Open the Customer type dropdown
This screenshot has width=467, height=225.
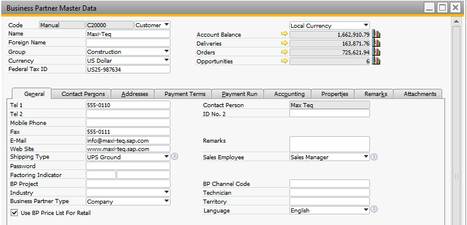pyautogui.click(x=152, y=25)
